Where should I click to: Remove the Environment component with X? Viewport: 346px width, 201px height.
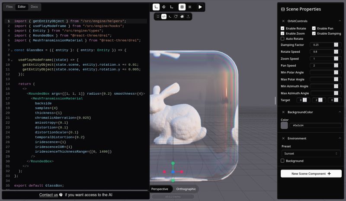[x=283, y=138]
